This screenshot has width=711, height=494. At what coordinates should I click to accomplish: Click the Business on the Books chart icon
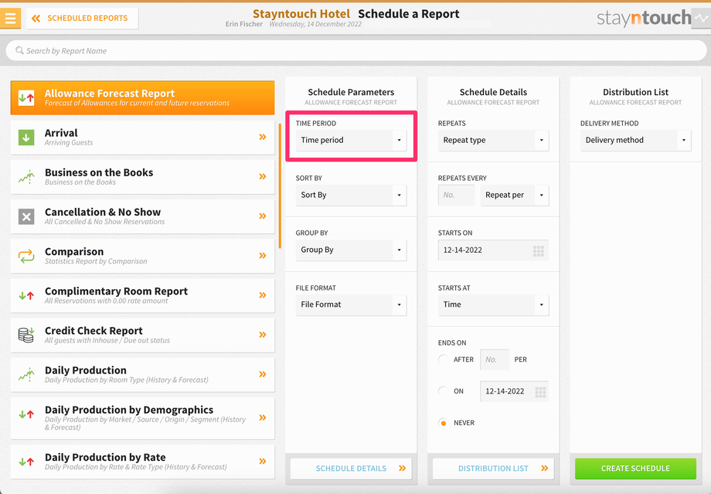[26, 176]
